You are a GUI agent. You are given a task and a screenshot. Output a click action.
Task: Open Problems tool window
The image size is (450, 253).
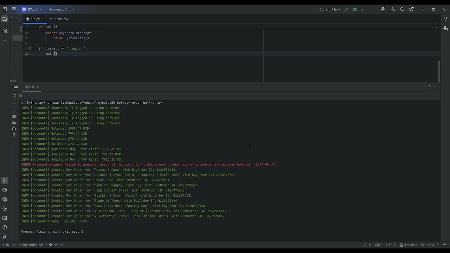(5, 227)
